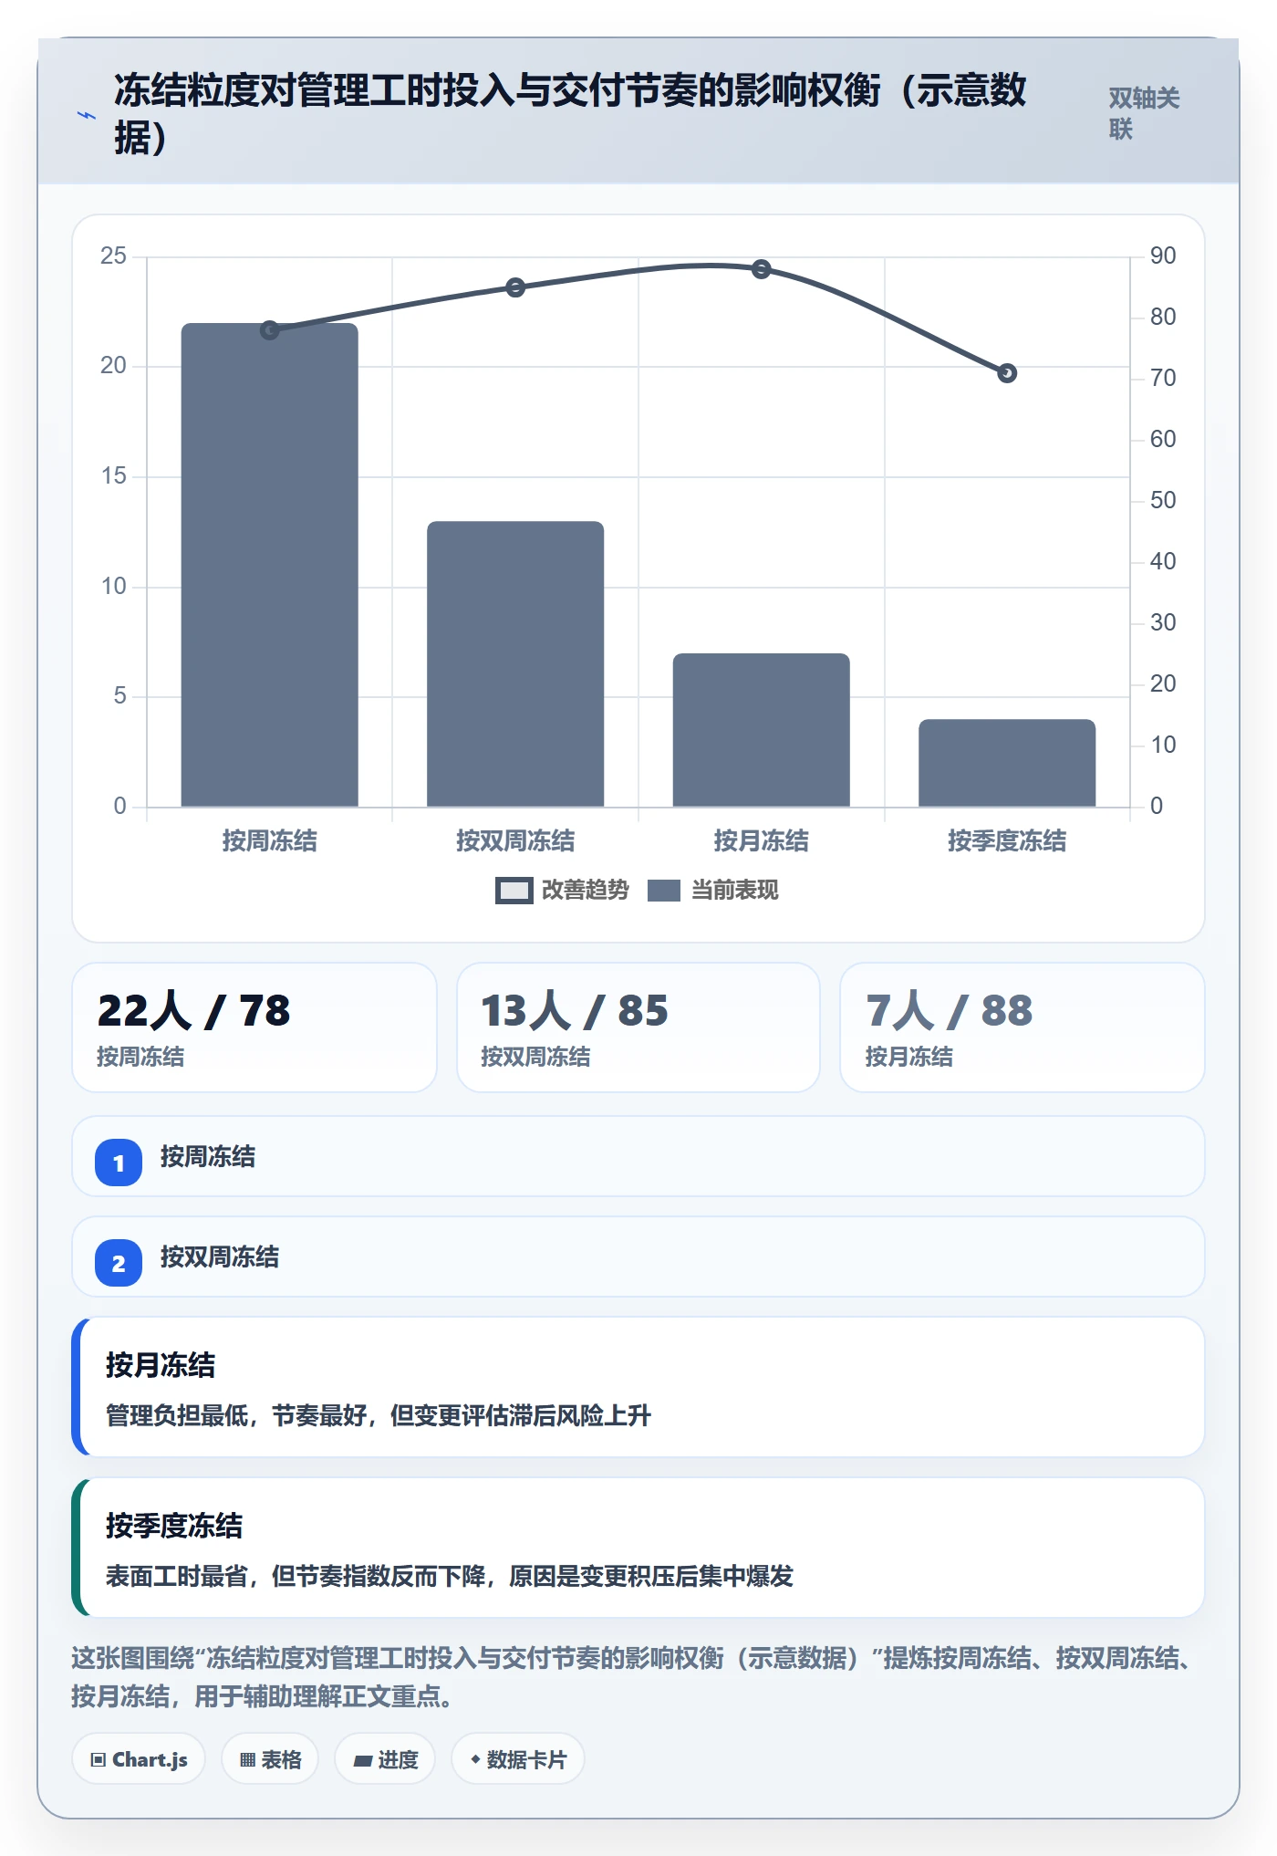Select the 按双周冻结 text in list row 2
The height and width of the screenshot is (1856, 1277).
[220, 1257]
